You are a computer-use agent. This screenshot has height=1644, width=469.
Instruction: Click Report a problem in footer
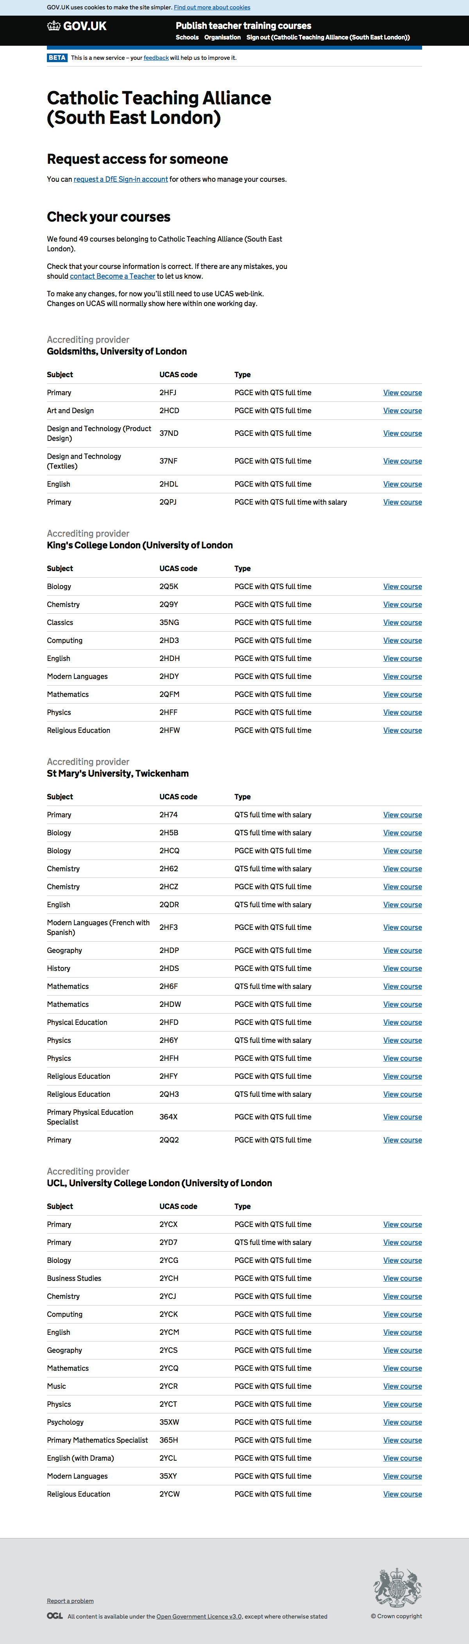coord(70,1601)
